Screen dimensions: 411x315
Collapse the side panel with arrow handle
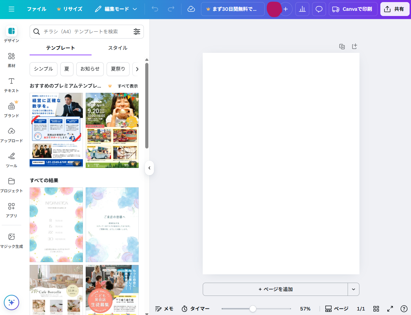point(149,168)
